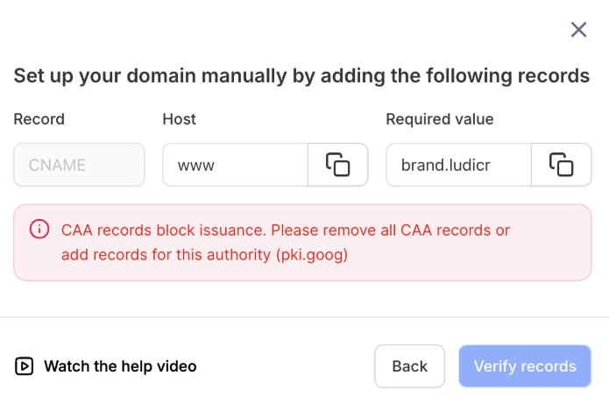Open the Watch the help video link
609x404 pixels.
[120, 366]
